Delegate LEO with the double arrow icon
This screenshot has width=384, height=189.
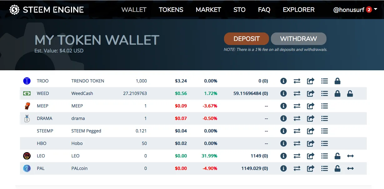(350, 156)
